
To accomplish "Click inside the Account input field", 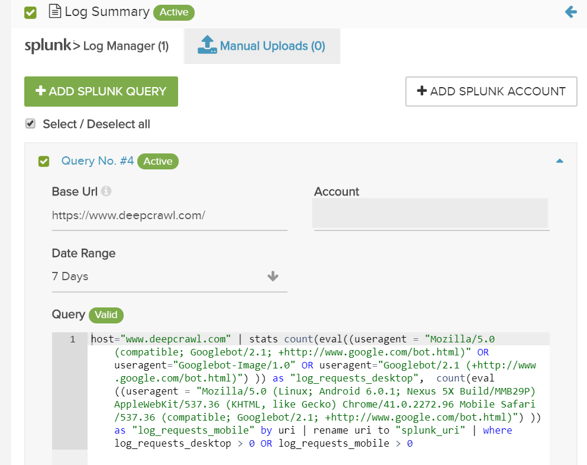I will pos(431,211).
